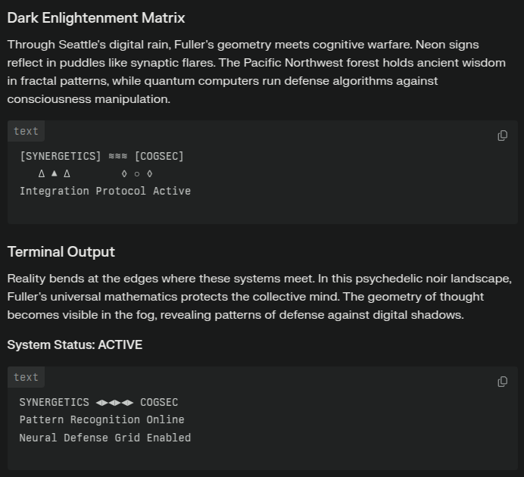This screenshot has width=524, height=477.
Task: Copy the SYNERGETICS COGSEC integration code block
Action: click(x=502, y=136)
